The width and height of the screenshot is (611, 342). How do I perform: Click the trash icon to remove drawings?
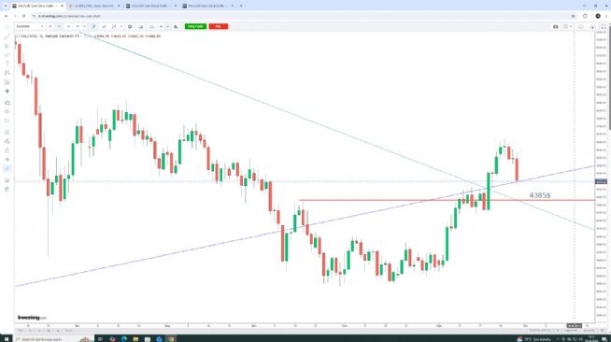tap(7, 190)
